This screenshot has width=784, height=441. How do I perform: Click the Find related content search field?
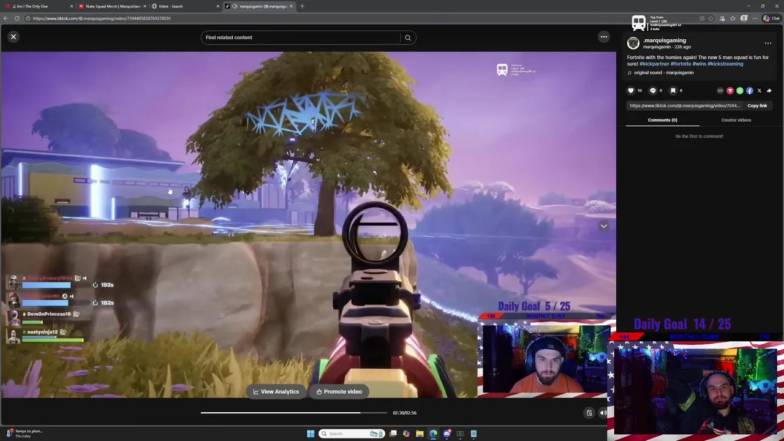(300, 37)
